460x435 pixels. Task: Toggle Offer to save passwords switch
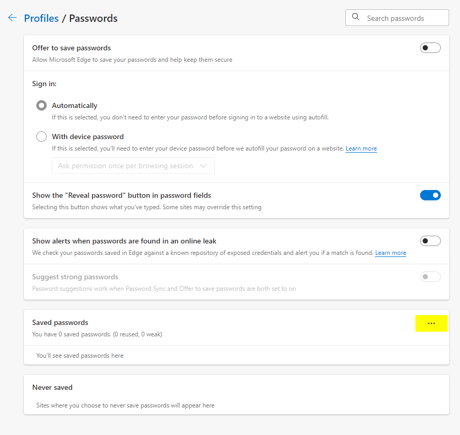coord(430,48)
